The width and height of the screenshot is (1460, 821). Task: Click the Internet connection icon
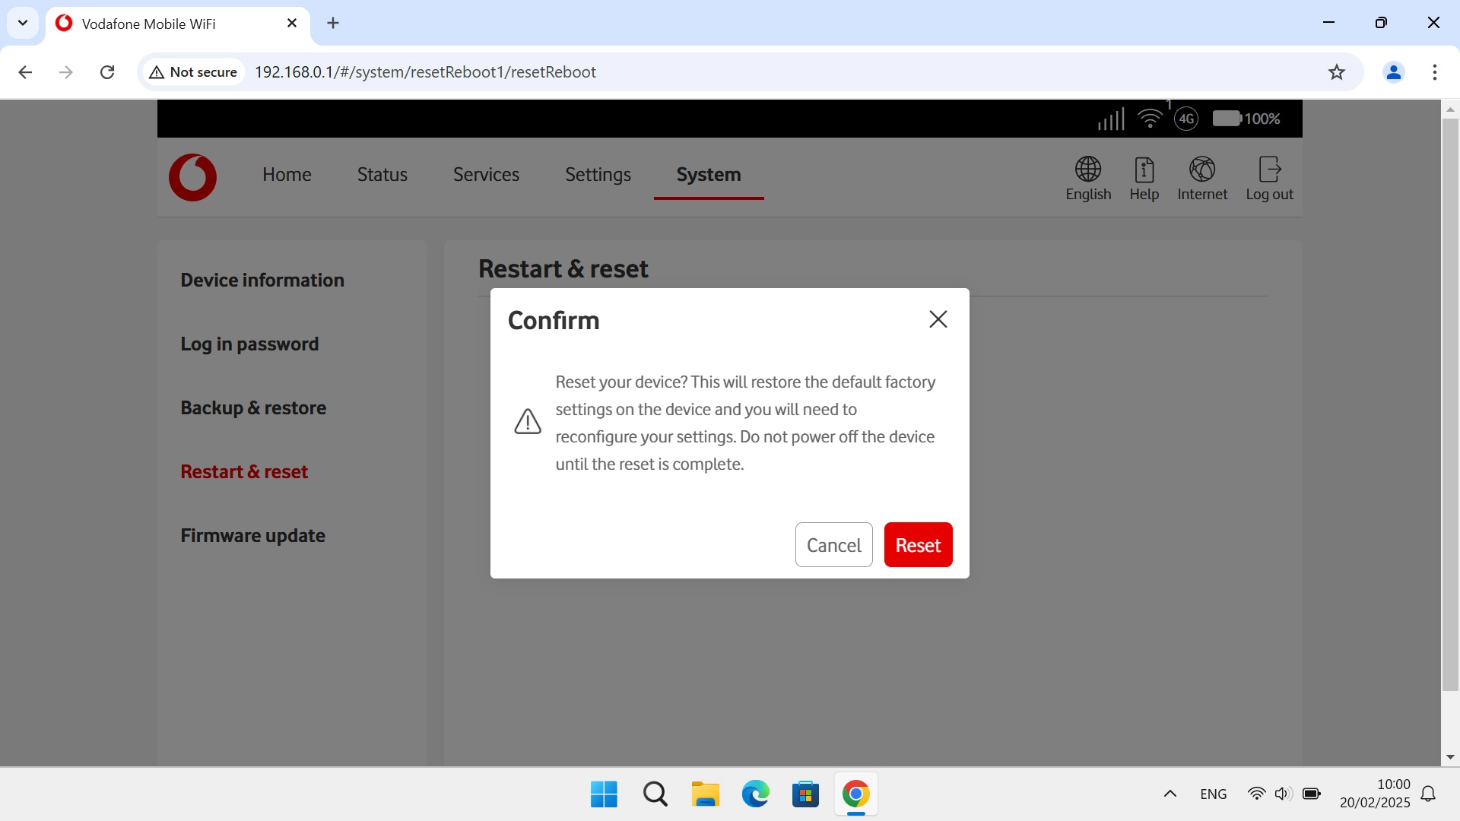pos(1201,169)
